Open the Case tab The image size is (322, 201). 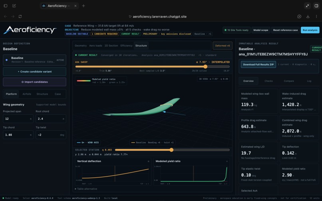point(58,94)
